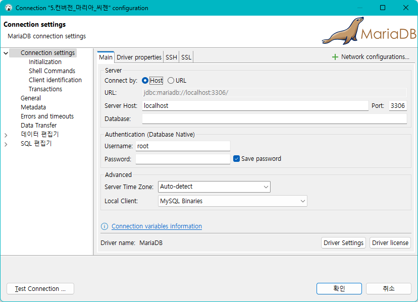Viewport: 418px width, 302px height.
Task: Switch to the SSH tab
Action: 171,57
